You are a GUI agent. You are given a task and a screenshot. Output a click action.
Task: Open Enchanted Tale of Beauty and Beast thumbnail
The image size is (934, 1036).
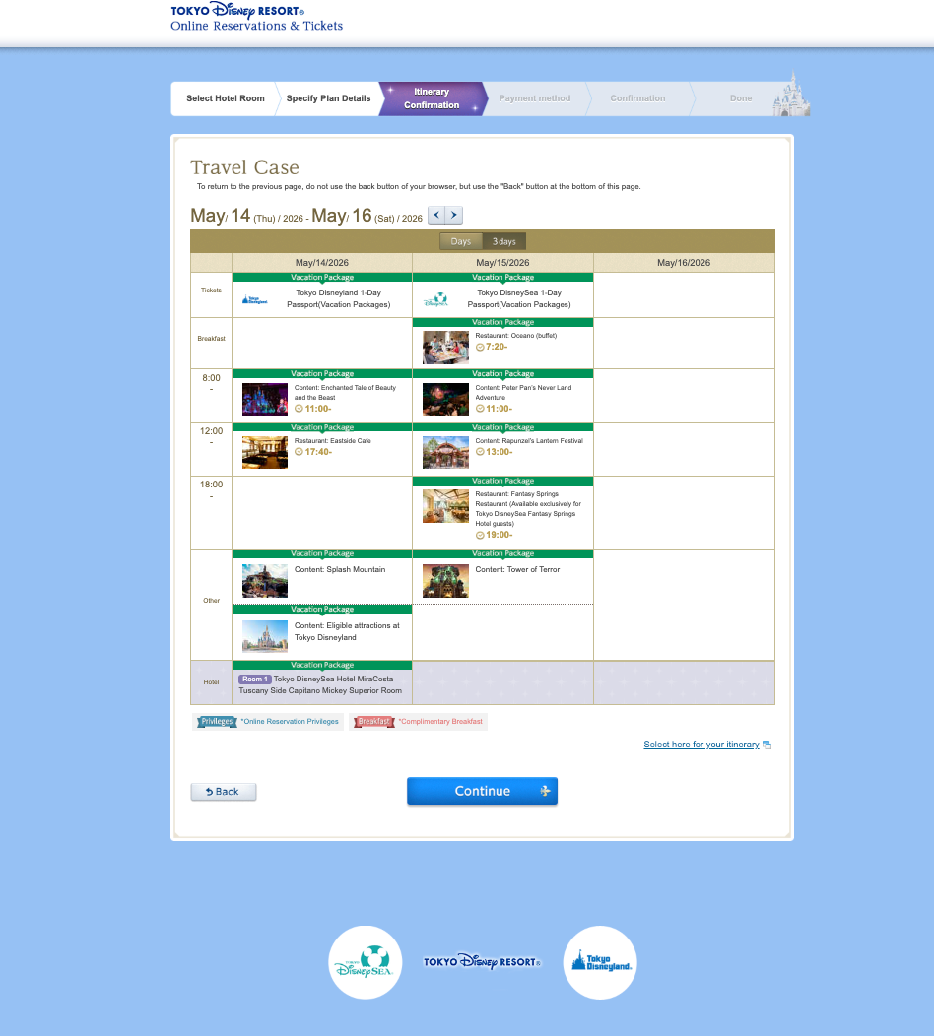coord(264,399)
